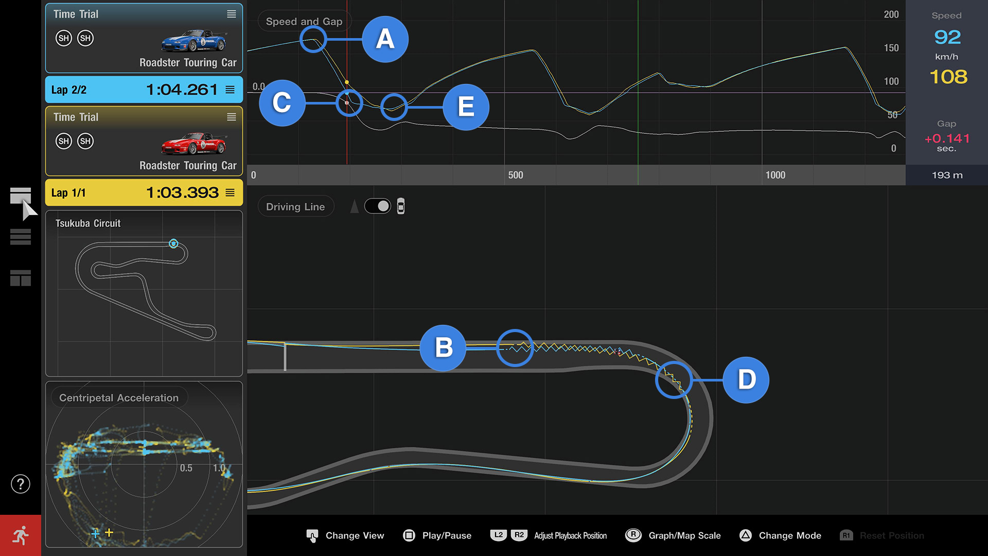This screenshot has height=556, width=988.
Task: Click the red running man exit icon
Action: click(x=21, y=535)
